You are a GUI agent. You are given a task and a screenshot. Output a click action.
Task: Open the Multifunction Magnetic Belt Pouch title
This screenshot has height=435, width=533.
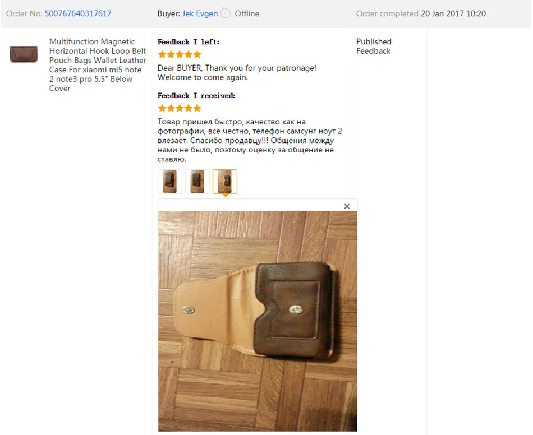pos(98,65)
